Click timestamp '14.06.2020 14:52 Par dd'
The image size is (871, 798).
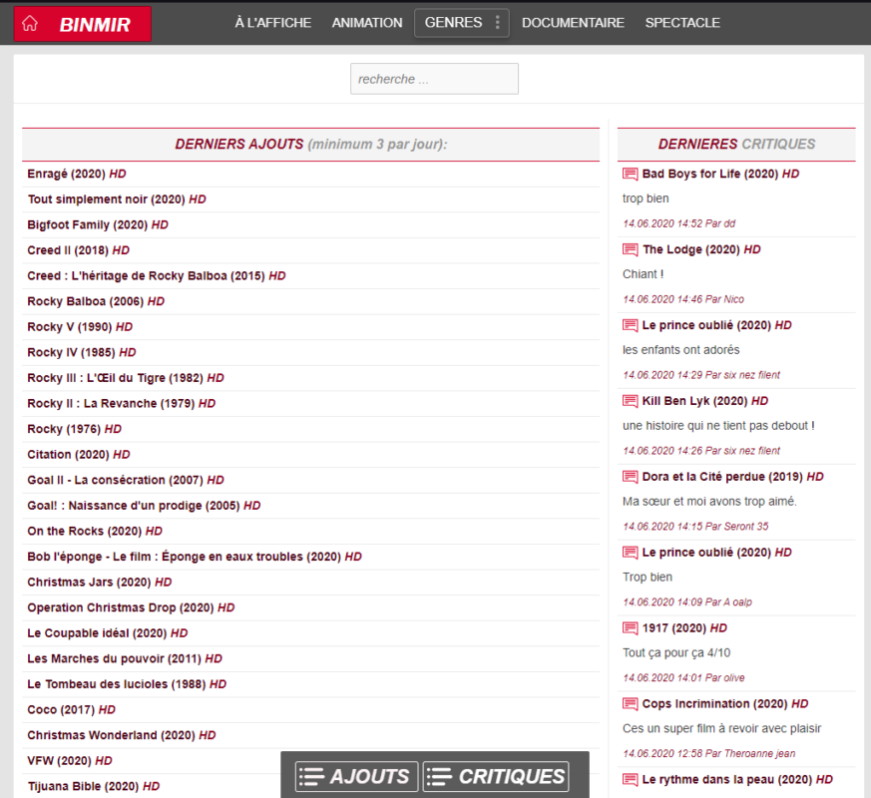pos(678,223)
